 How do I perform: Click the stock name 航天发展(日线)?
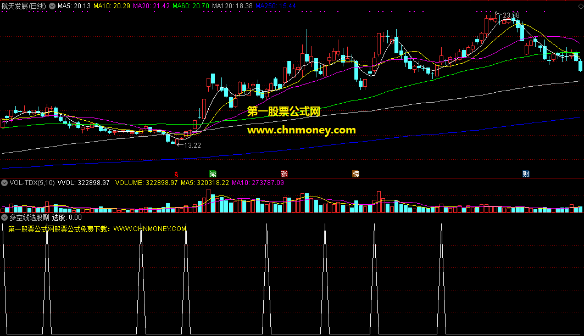[x=24, y=6]
